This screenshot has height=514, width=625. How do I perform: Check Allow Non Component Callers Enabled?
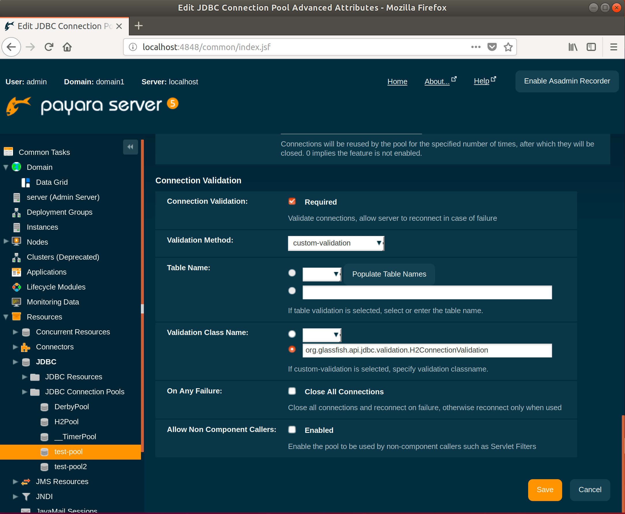(292, 430)
